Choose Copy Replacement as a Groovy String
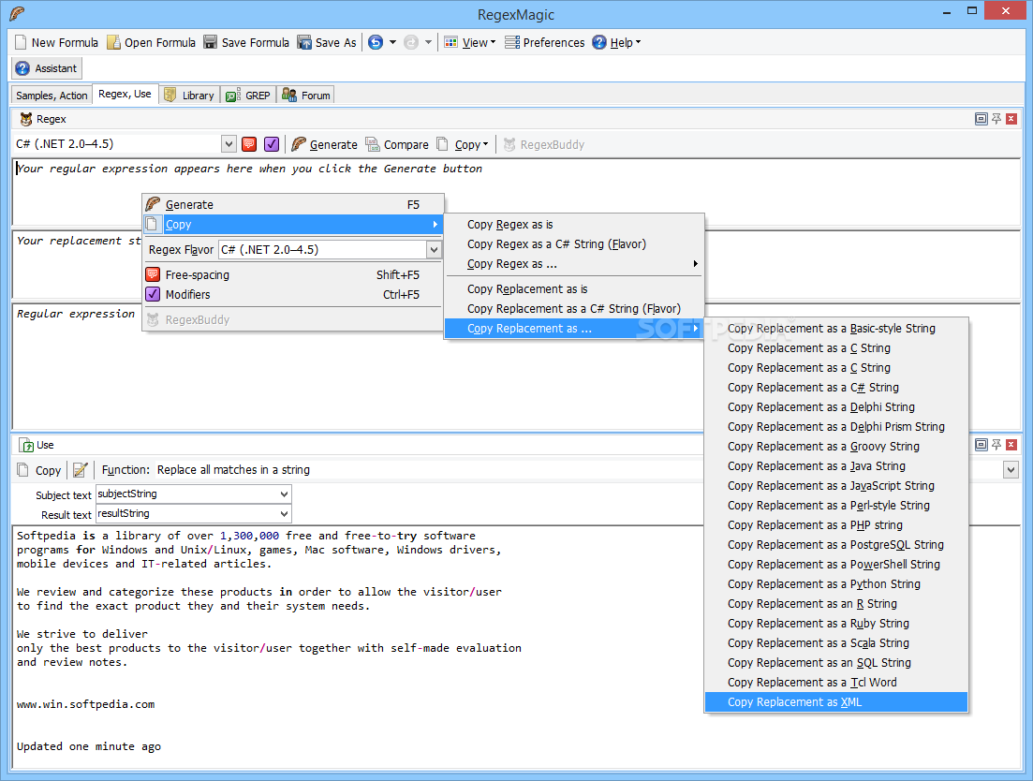The width and height of the screenshot is (1033, 781). [836, 447]
